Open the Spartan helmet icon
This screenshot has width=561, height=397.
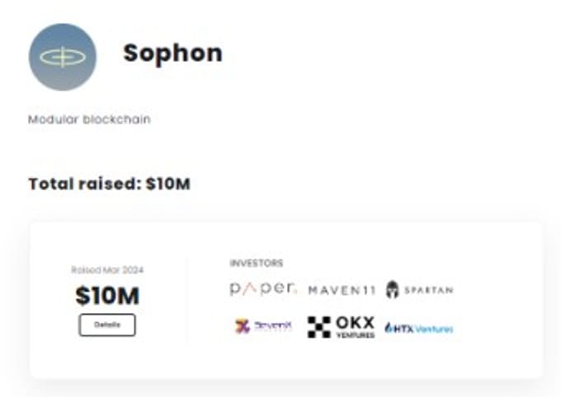(x=392, y=289)
